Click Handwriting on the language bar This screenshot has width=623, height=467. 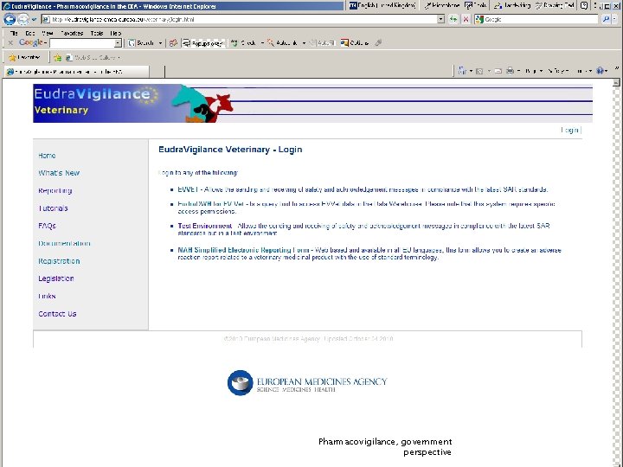click(512, 5)
